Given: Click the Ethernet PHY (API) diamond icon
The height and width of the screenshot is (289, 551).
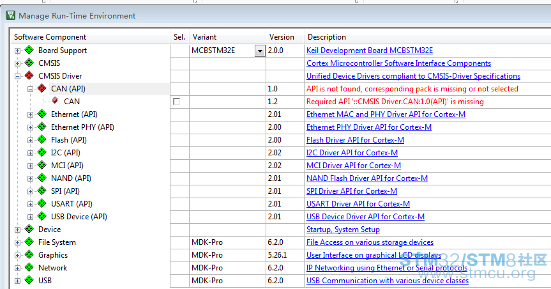Looking at the screenshot, I should click(42, 127).
